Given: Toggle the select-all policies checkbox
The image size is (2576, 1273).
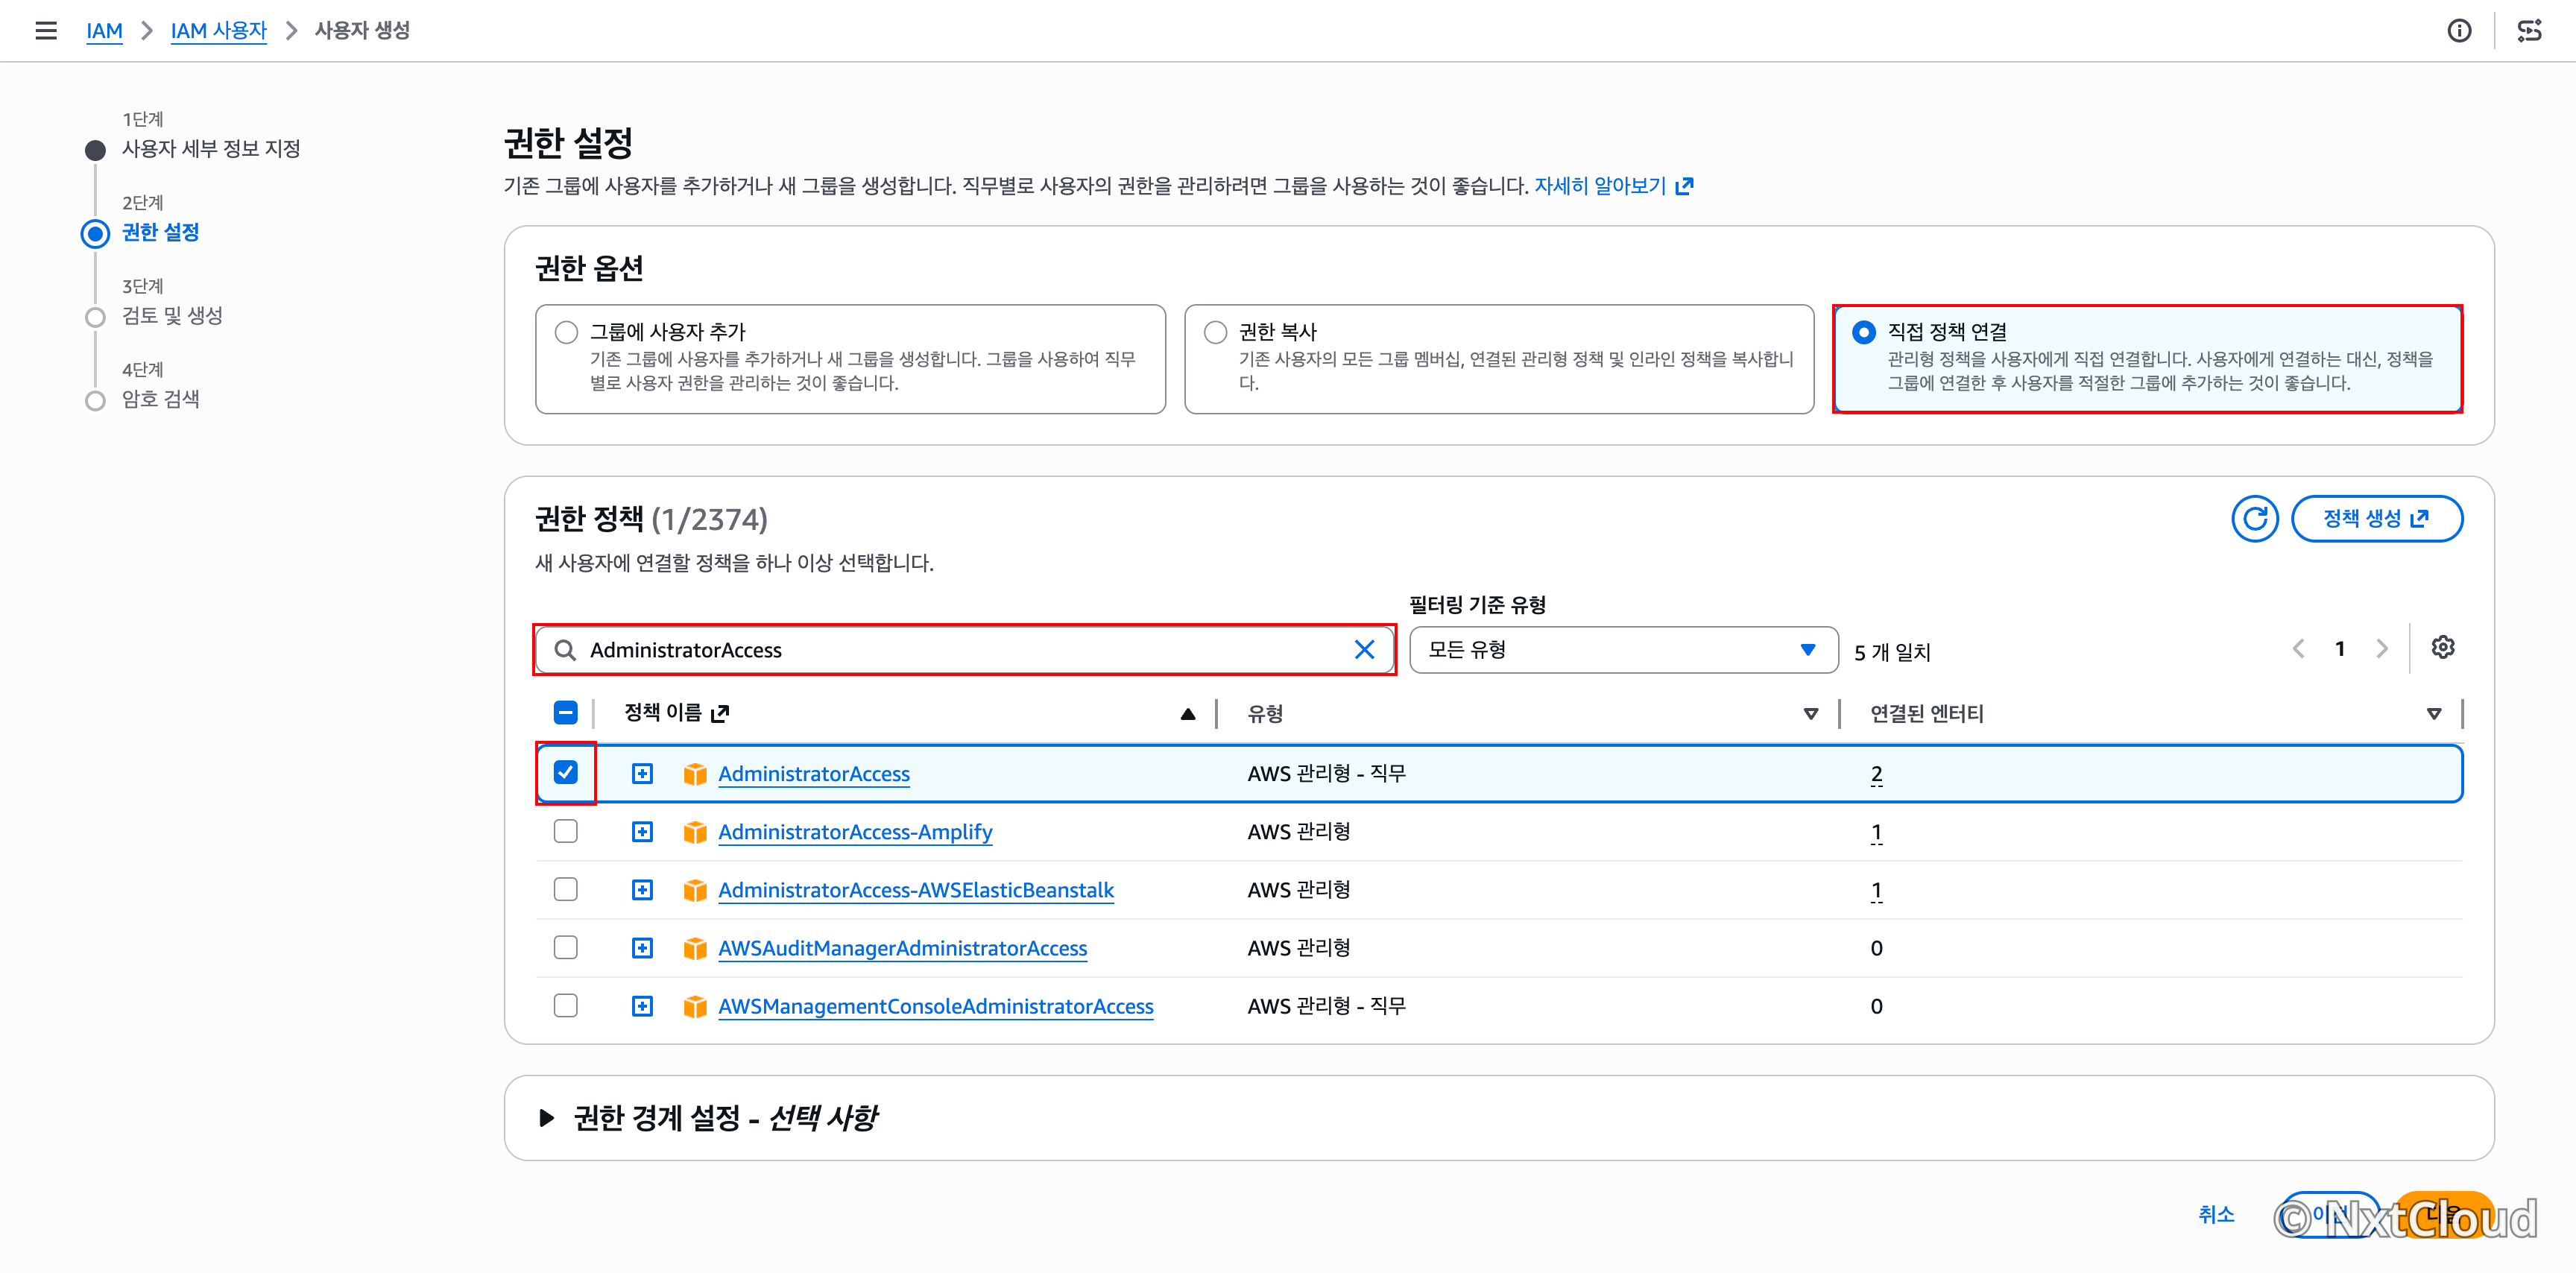Looking at the screenshot, I should [565, 713].
